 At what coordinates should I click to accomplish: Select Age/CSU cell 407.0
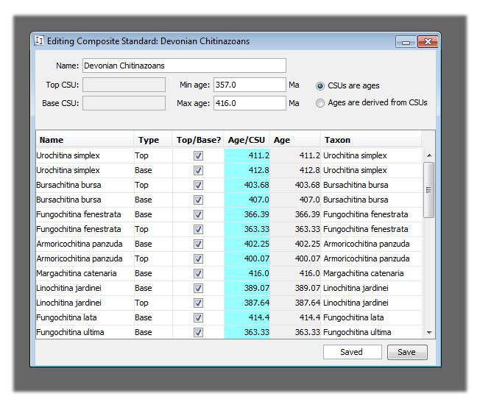pyautogui.click(x=247, y=200)
